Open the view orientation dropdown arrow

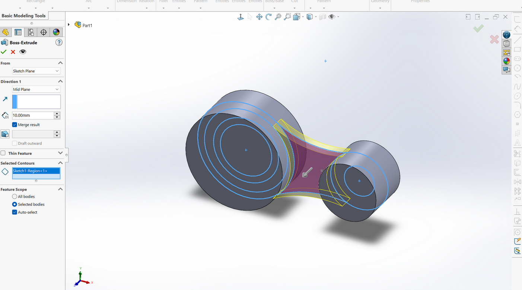coord(303,17)
